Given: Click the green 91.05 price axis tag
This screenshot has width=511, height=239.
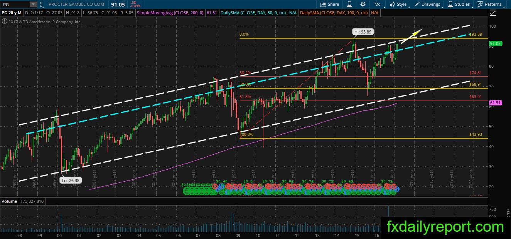Looking at the screenshot, I should click(x=495, y=44).
